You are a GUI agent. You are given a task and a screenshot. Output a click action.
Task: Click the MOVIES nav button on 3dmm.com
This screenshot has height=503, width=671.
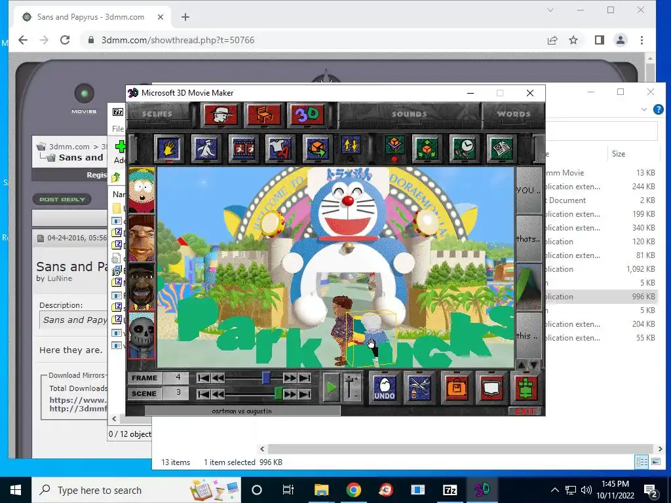pos(84,98)
